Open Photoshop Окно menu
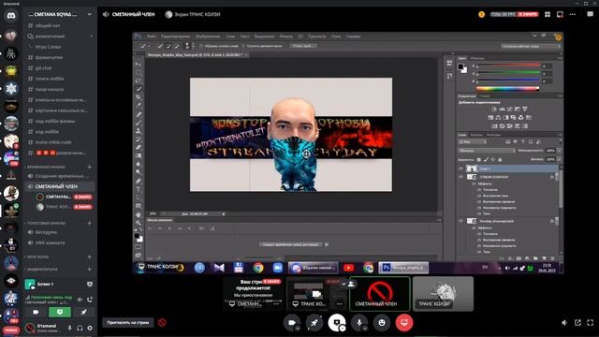The height and width of the screenshot is (337, 599). [x=336, y=37]
